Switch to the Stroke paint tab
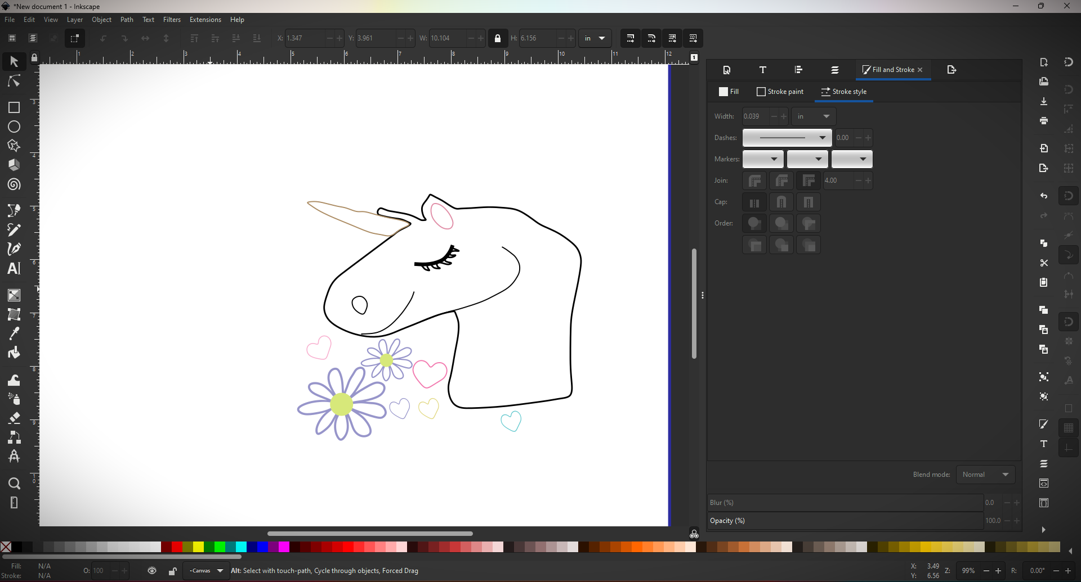The width and height of the screenshot is (1081, 582). click(x=780, y=92)
